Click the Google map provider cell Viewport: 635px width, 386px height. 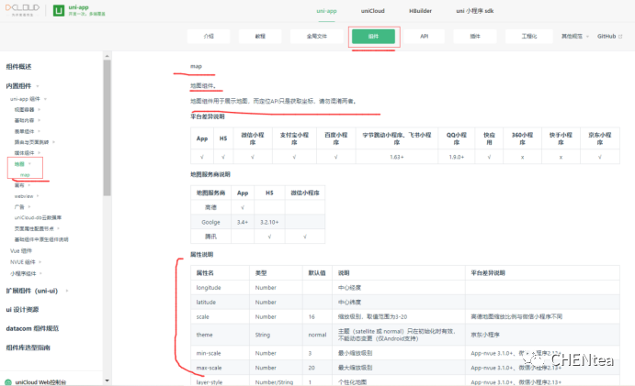[210, 222]
